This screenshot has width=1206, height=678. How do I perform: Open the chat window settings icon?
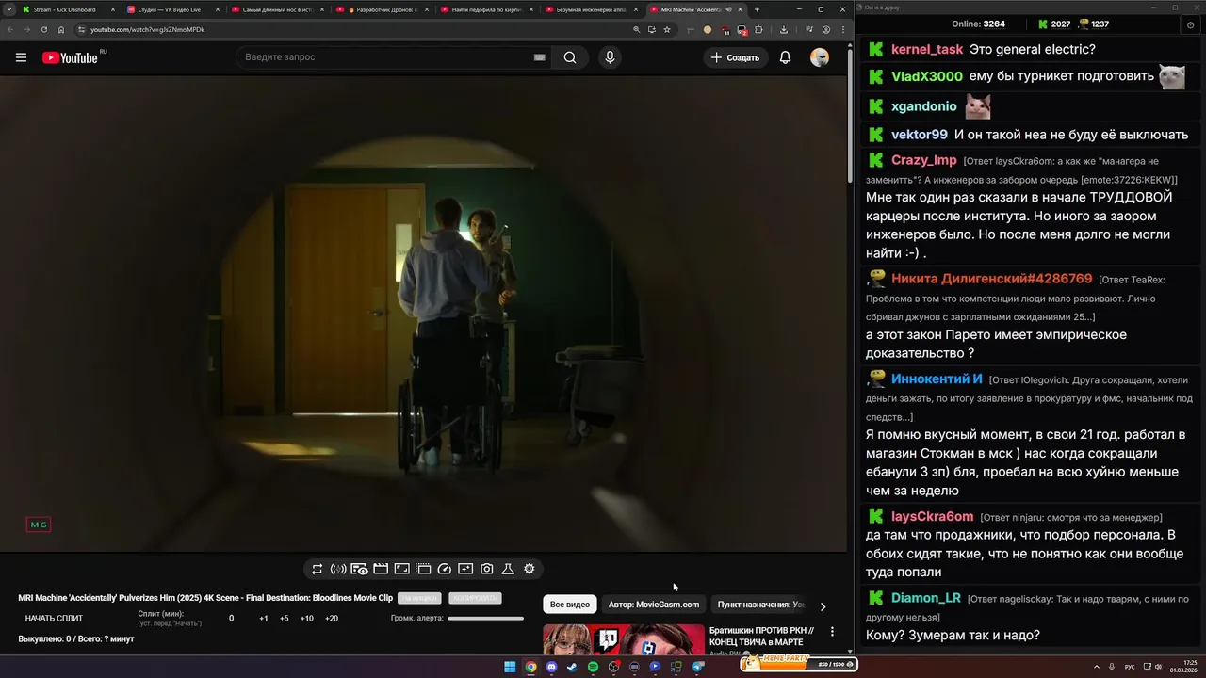coord(1191,24)
